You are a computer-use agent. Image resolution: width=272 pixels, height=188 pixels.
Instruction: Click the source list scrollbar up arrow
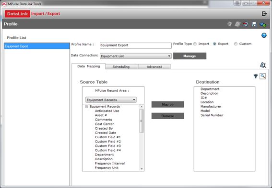point(142,107)
